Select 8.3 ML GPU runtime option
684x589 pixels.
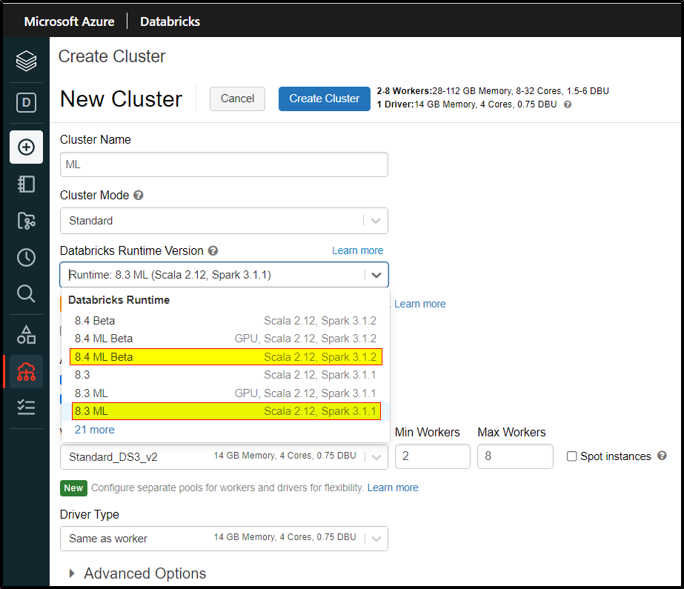point(225,393)
